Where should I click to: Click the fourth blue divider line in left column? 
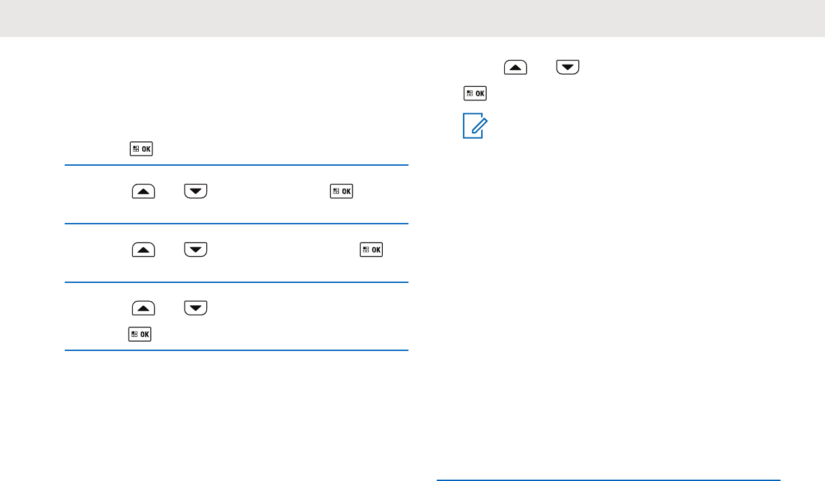[237, 350]
